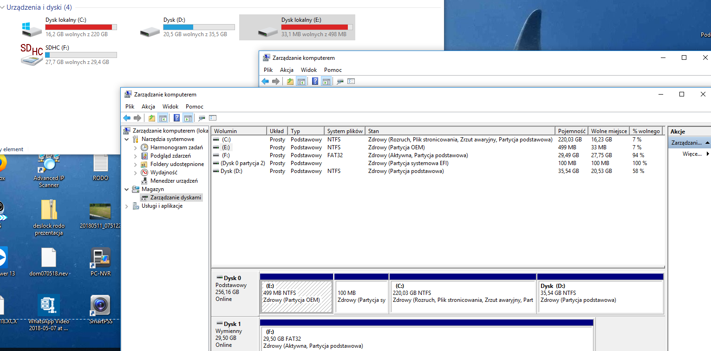Click the SmartPSS desktop icon
The height and width of the screenshot is (351, 711).
tap(100, 306)
